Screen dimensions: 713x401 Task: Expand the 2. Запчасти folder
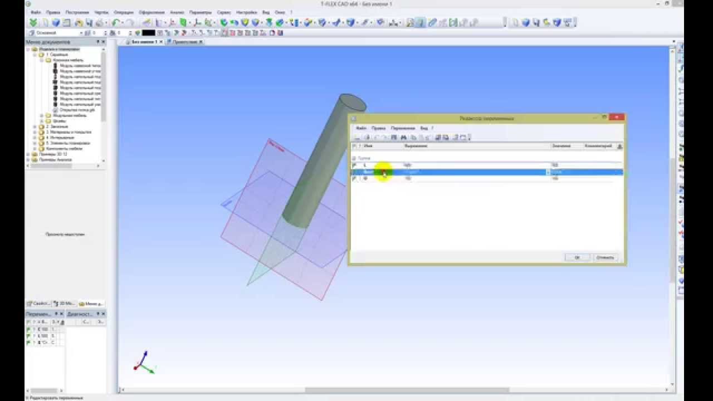point(35,126)
